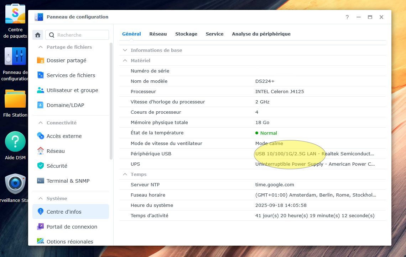Open Analyse du périphérique tab
This screenshot has height=257, width=406.
[x=261, y=34]
